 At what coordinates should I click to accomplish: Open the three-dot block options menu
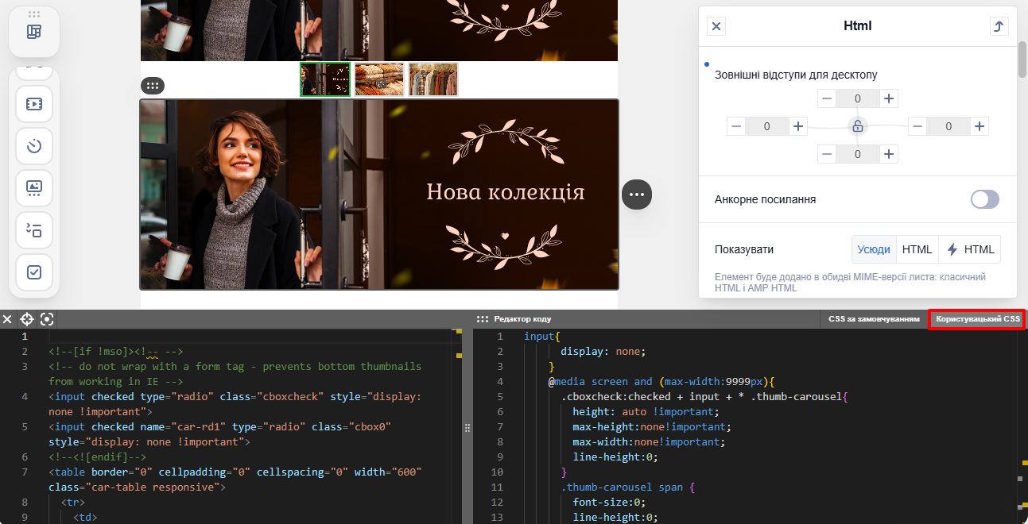click(637, 194)
